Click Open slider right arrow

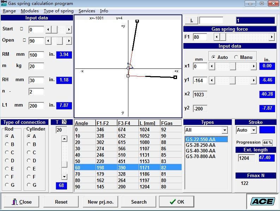point(69,41)
